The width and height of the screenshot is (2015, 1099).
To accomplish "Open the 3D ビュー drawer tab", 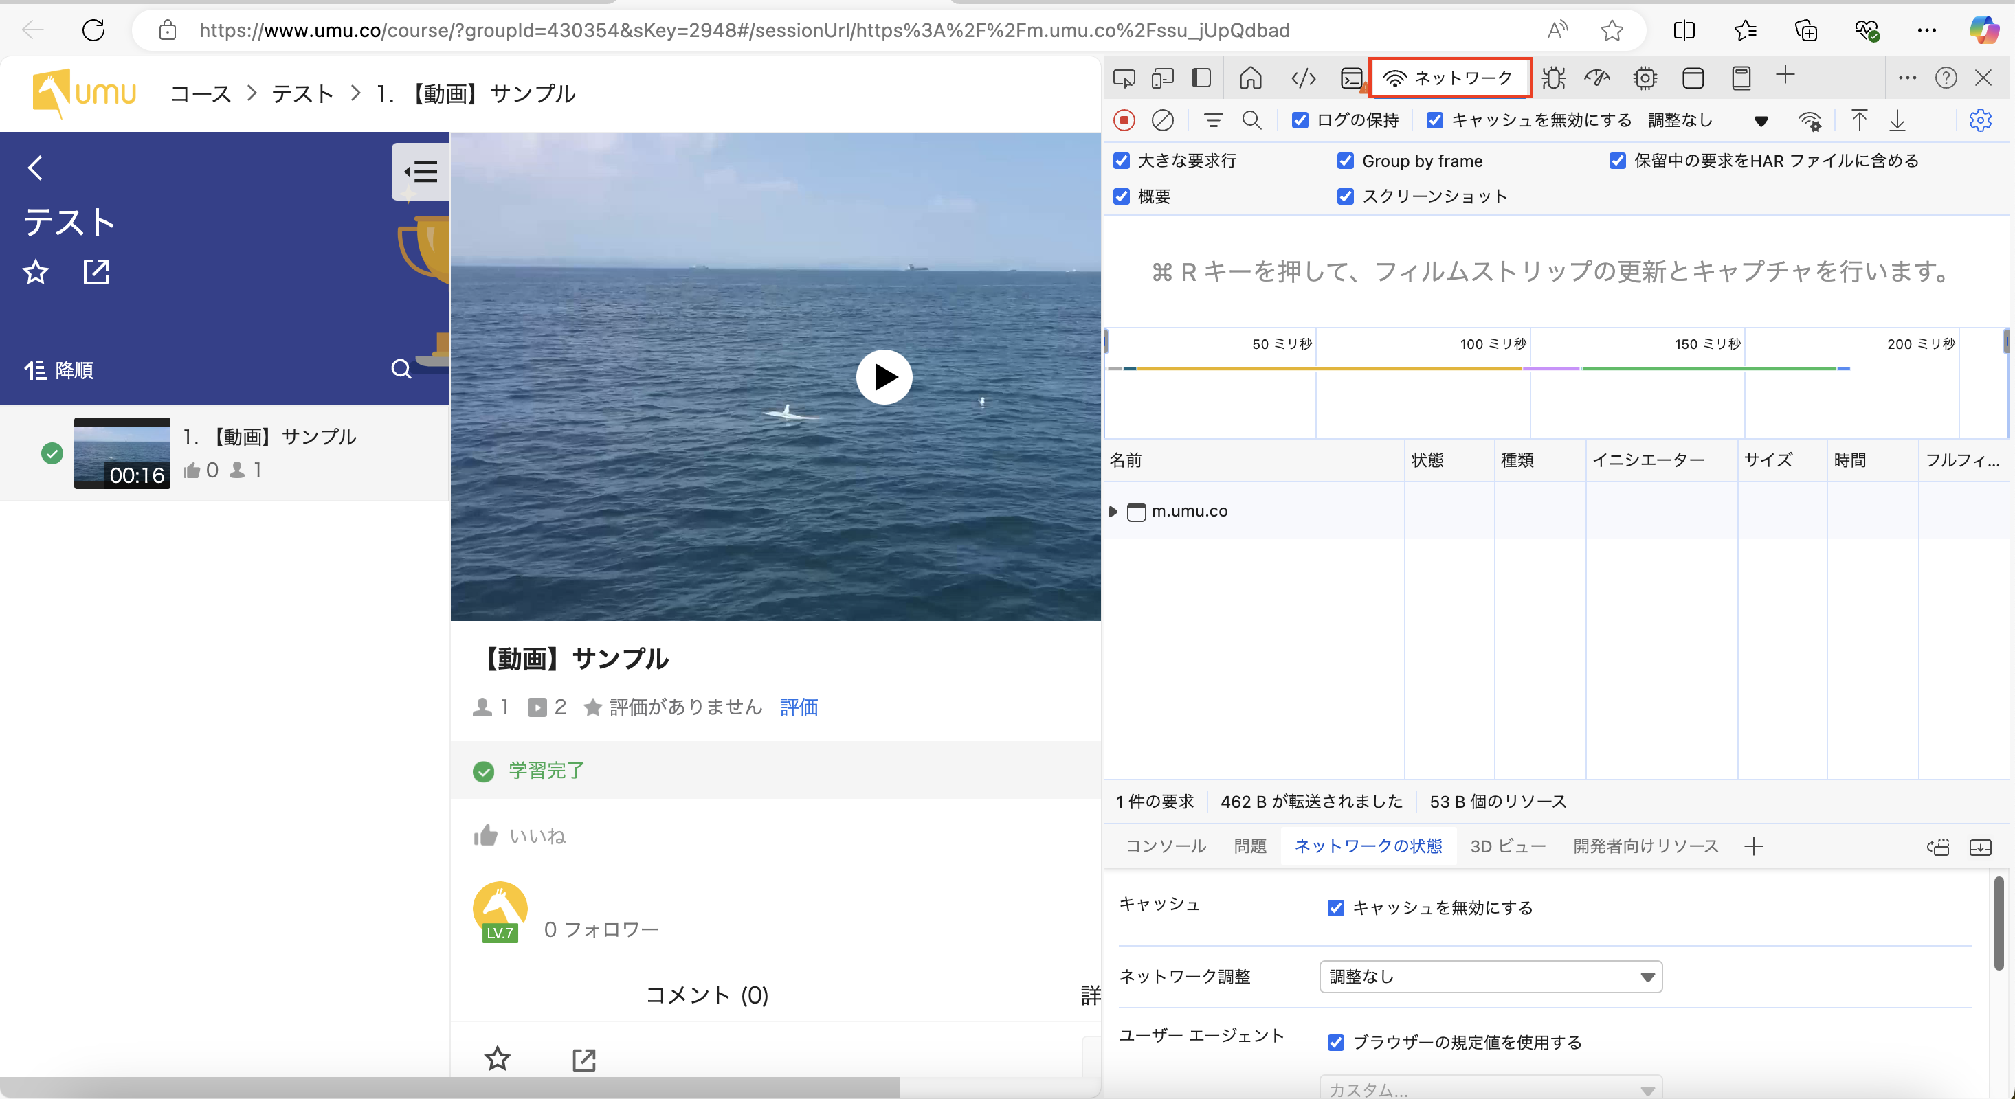I will [1507, 846].
